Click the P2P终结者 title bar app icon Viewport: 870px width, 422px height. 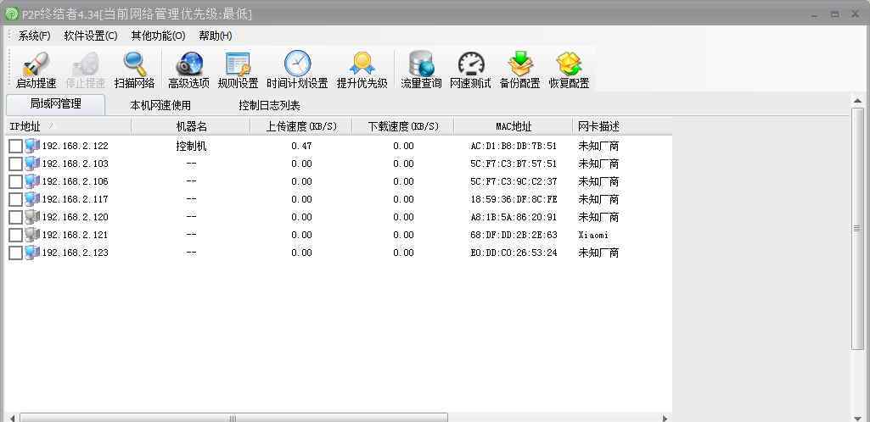point(12,14)
